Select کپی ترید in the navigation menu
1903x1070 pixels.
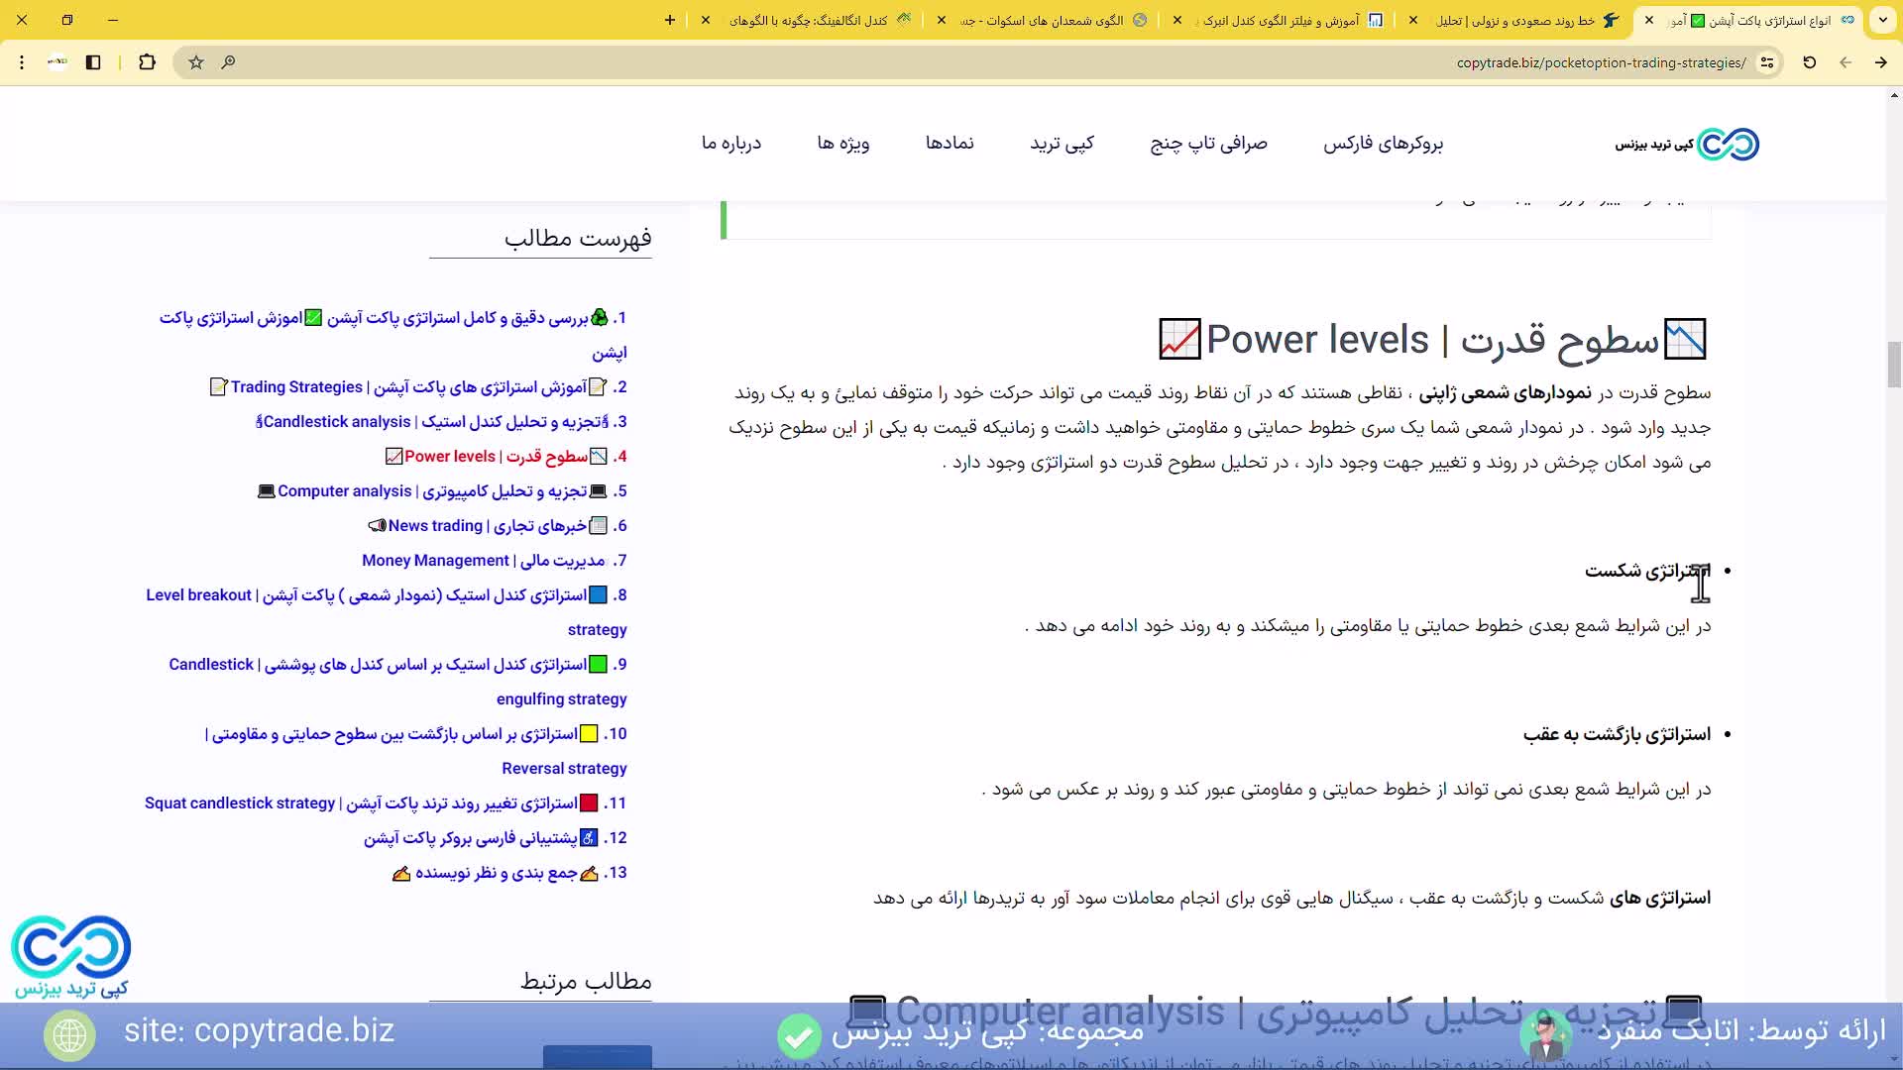tap(1063, 144)
